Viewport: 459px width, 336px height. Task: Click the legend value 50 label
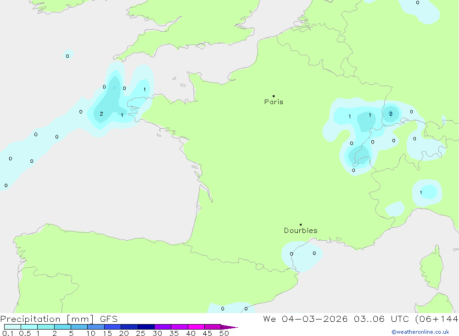coord(224,333)
